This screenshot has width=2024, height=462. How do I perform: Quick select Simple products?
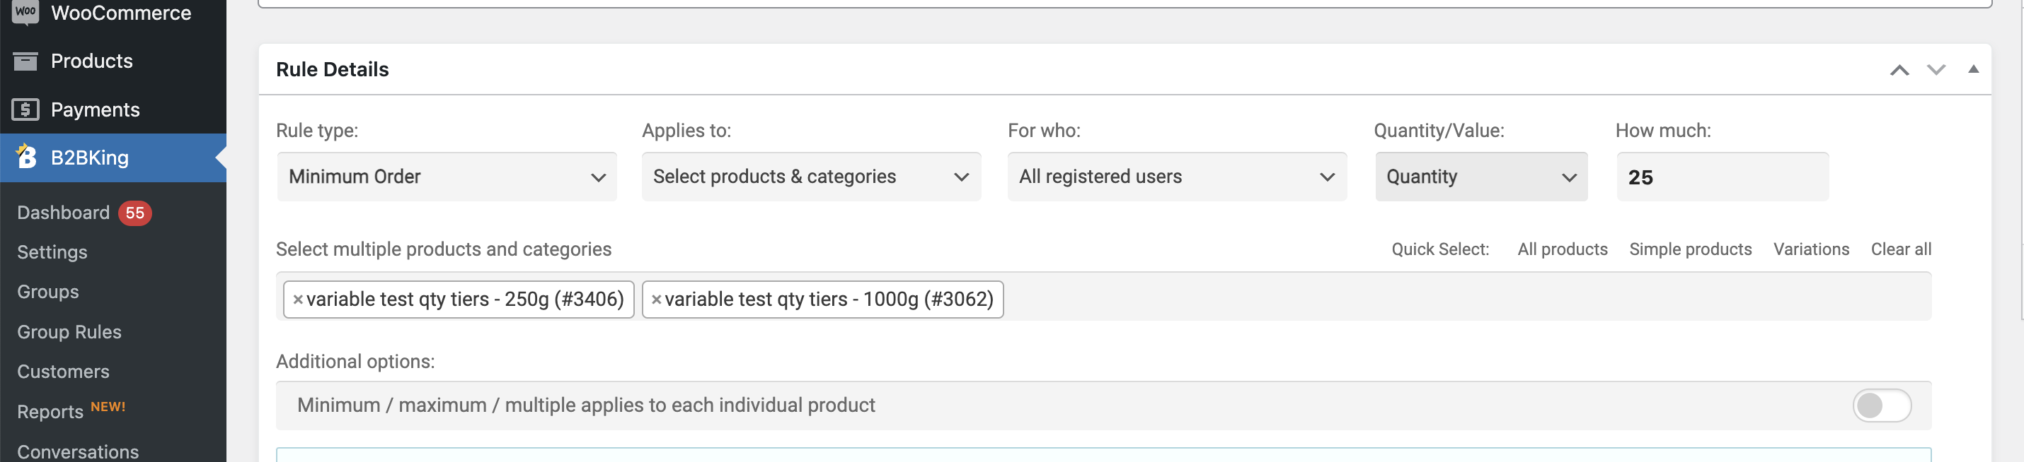1690,249
